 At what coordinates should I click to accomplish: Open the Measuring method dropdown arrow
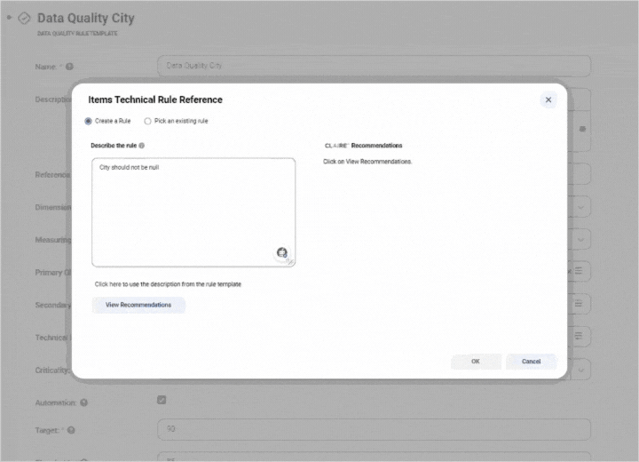coord(580,240)
